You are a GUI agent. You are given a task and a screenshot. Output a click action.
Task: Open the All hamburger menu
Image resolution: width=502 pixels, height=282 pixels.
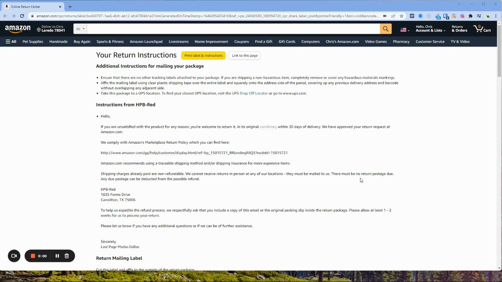(x=11, y=42)
